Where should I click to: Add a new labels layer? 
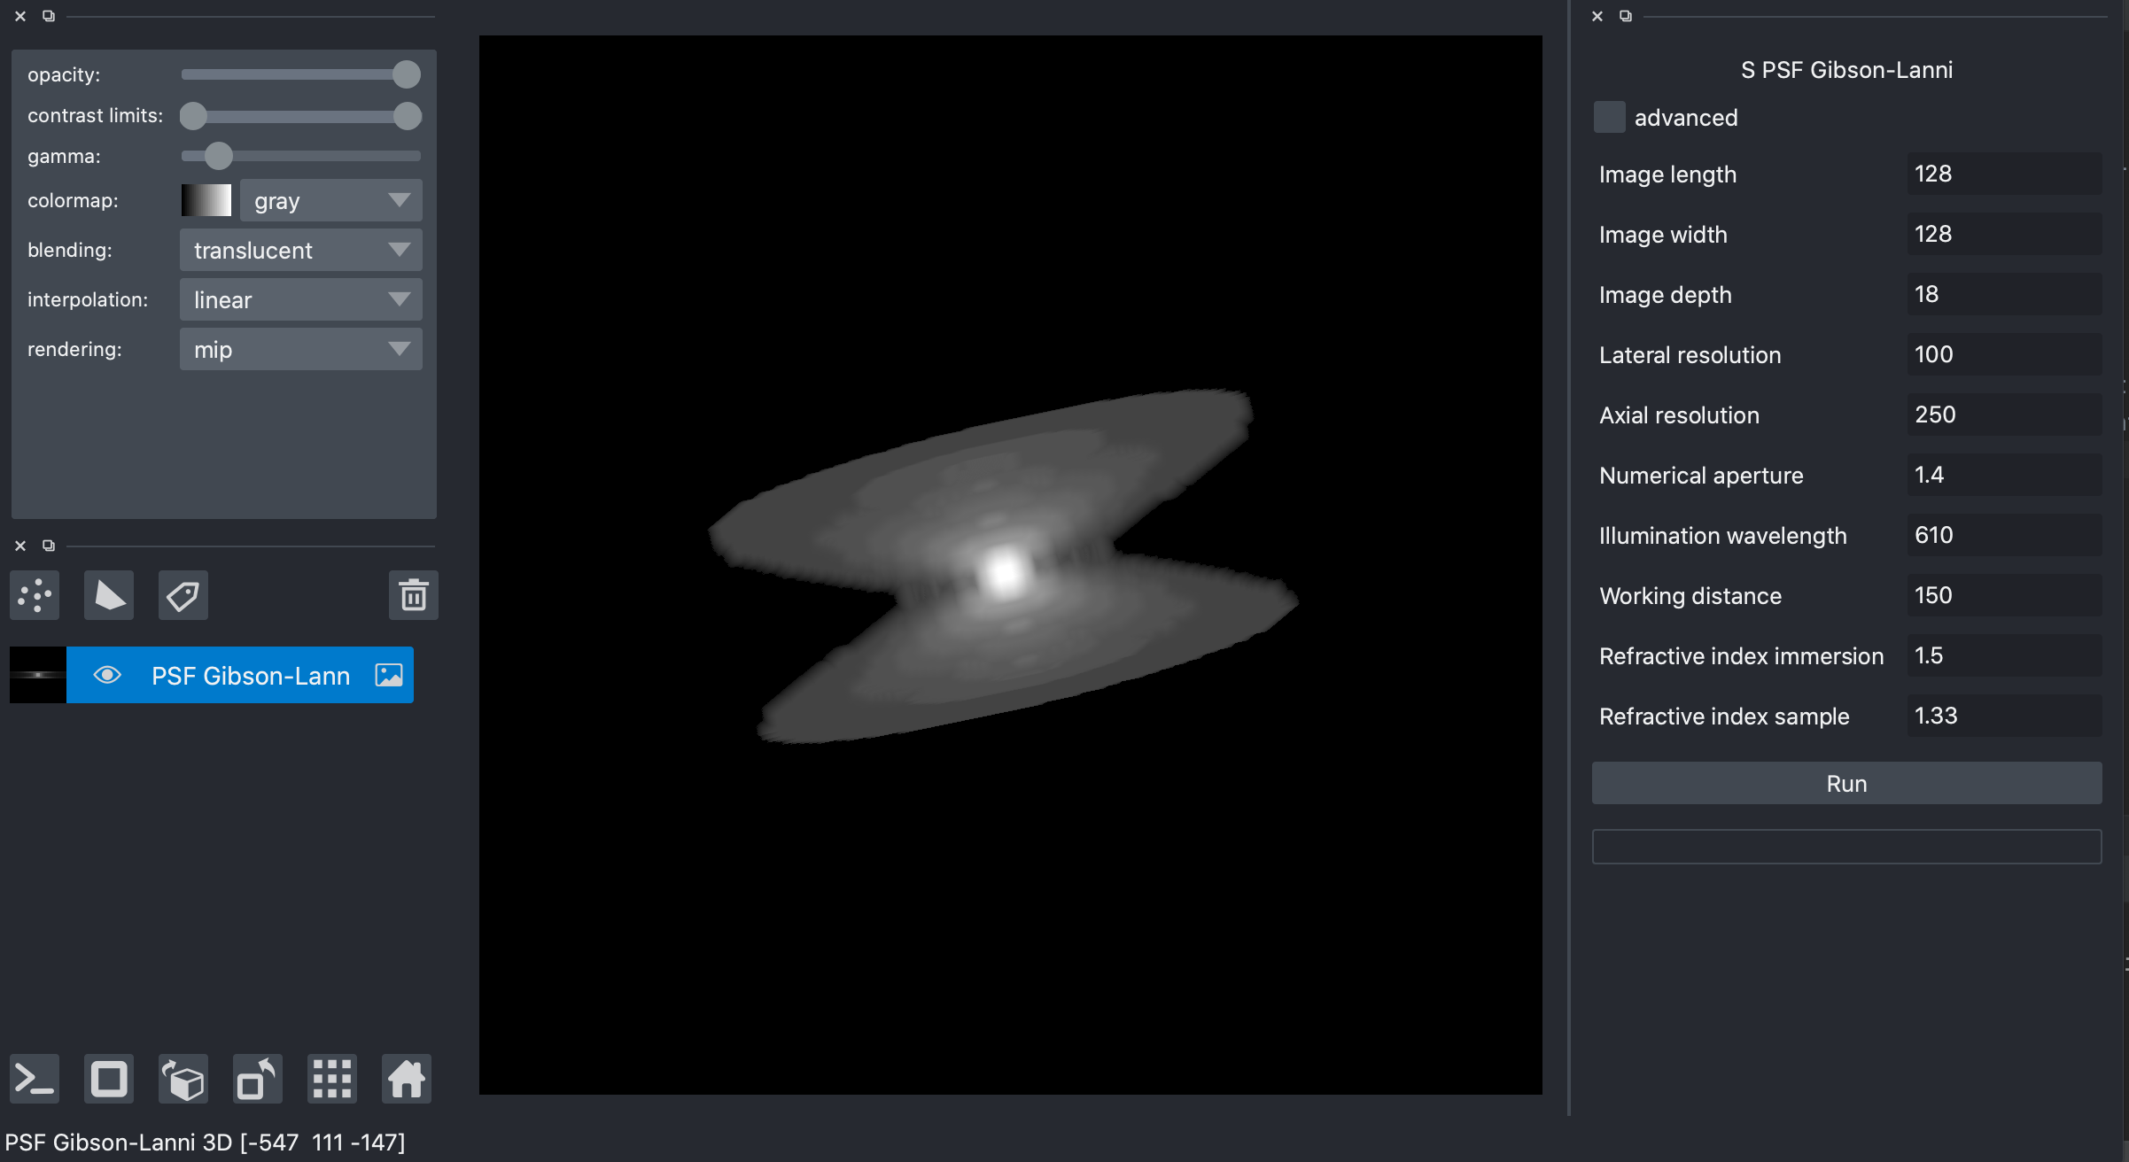[x=183, y=595]
